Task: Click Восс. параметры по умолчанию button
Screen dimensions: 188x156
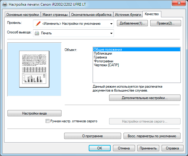Action: click(x=152, y=136)
